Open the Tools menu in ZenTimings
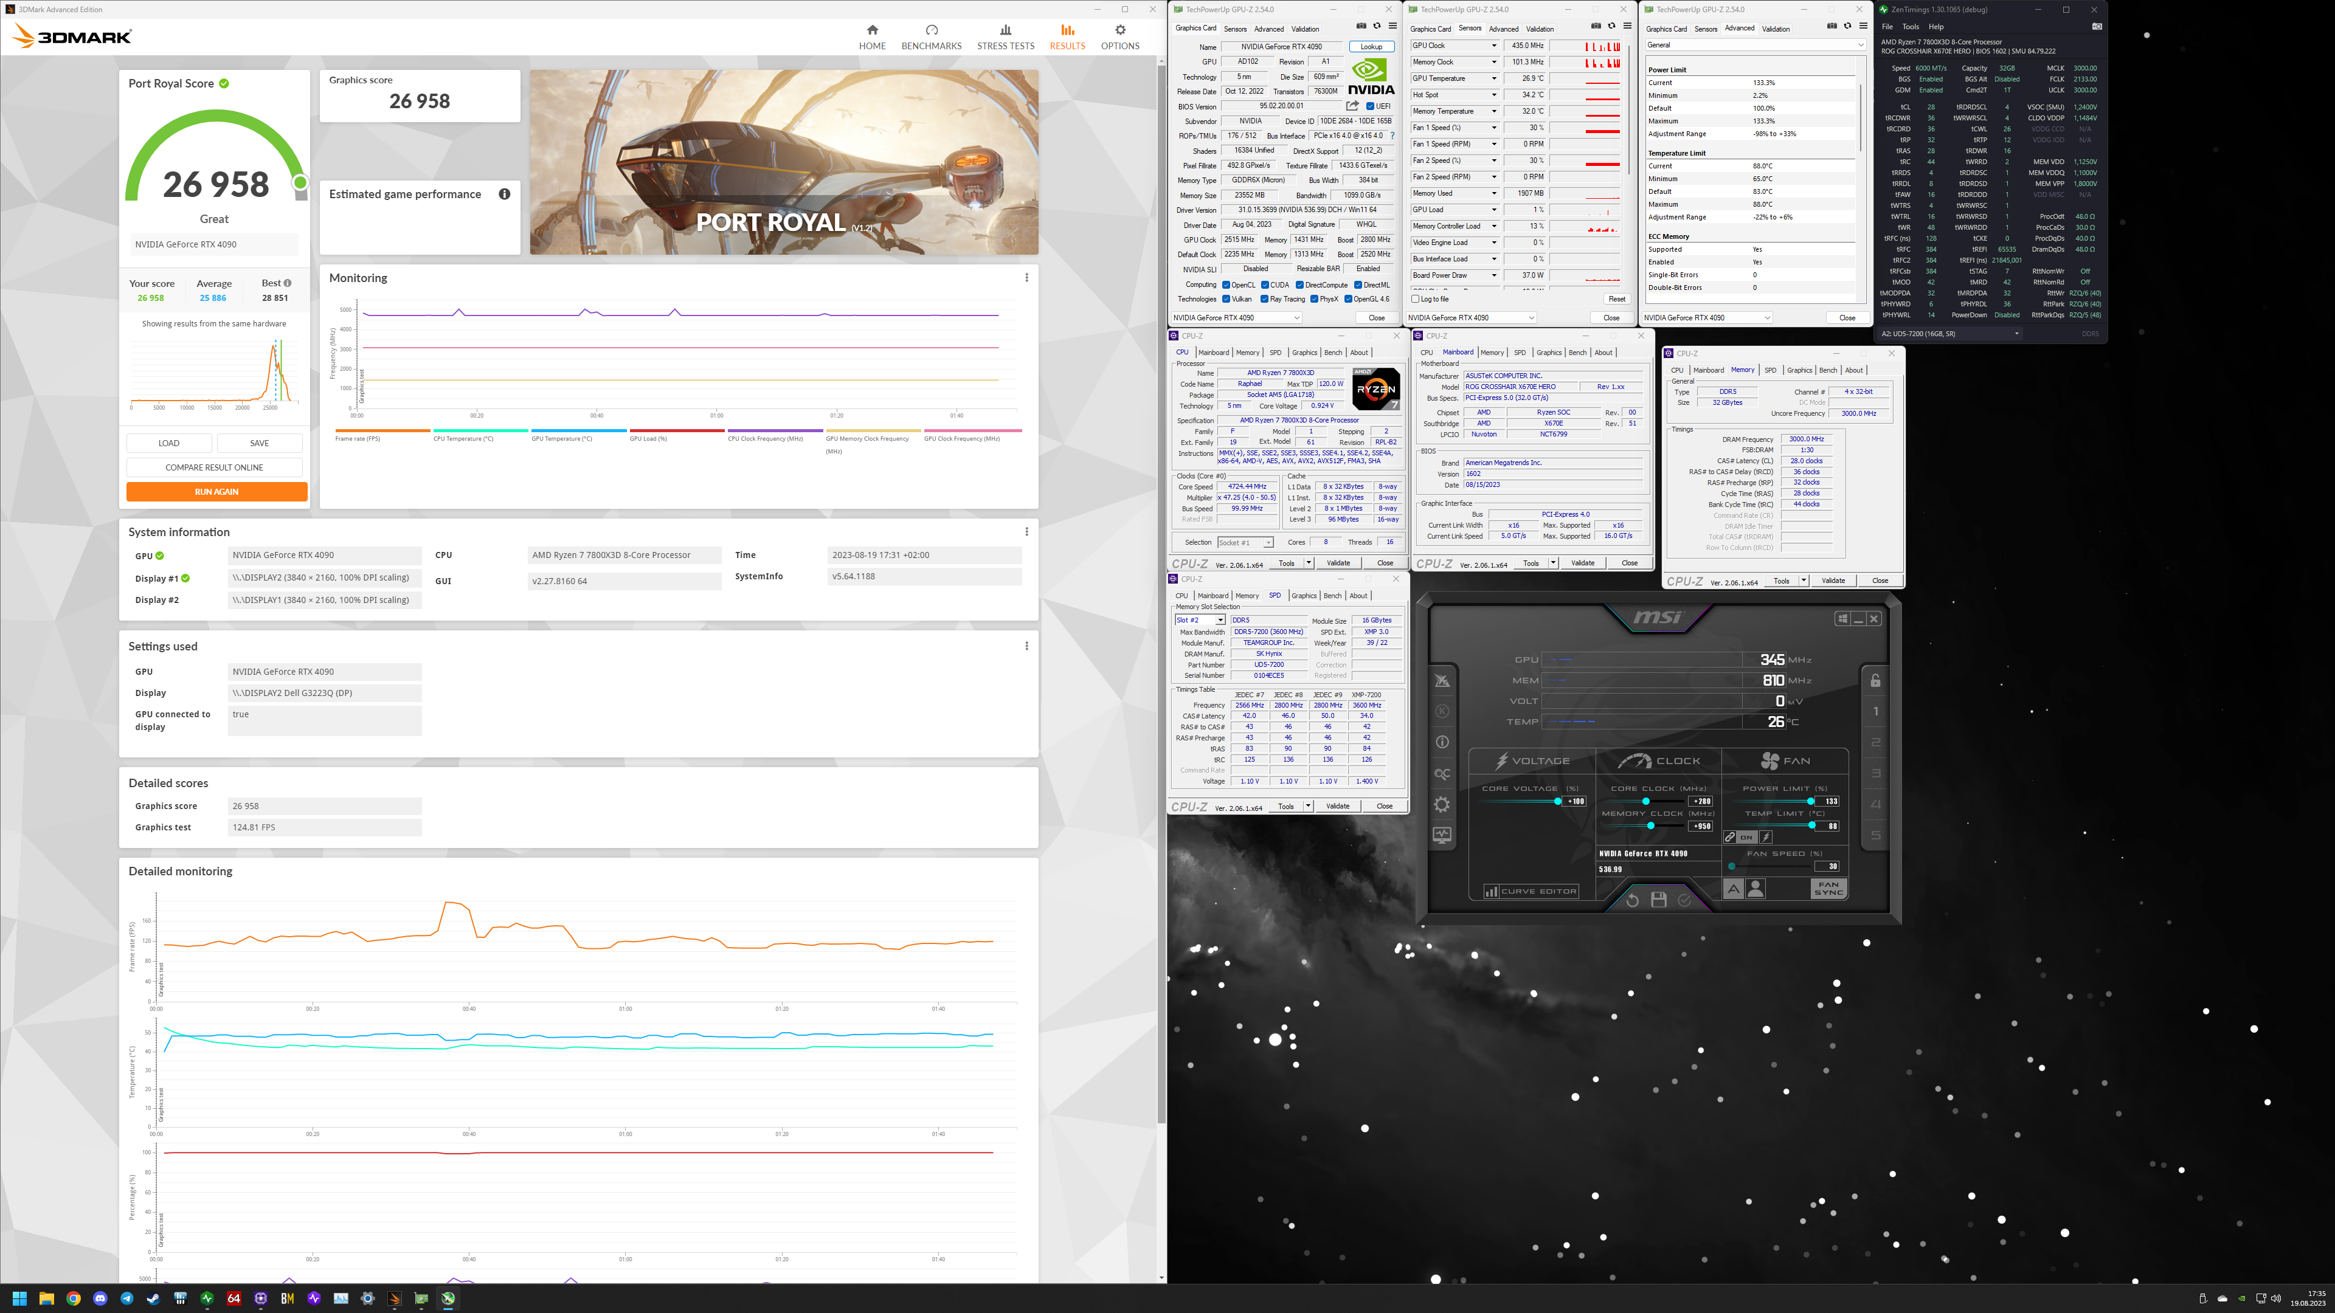The image size is (2335, 1313). [1910, 26]
